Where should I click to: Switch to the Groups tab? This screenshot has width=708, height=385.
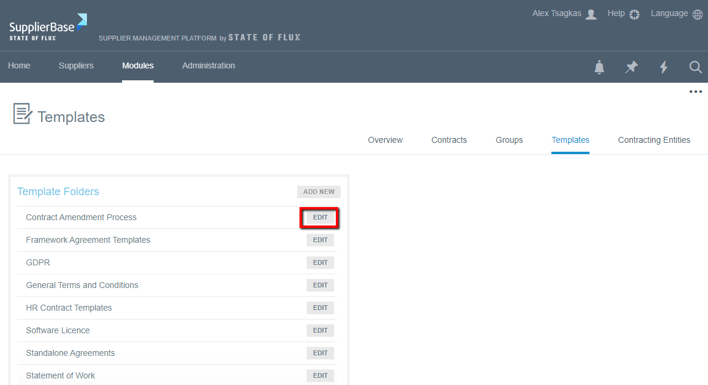509,140
